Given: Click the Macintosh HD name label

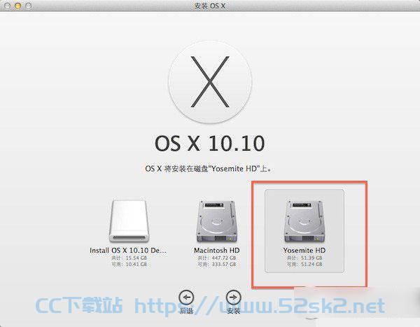Looking at the screenshot, I should coord(217,251).
